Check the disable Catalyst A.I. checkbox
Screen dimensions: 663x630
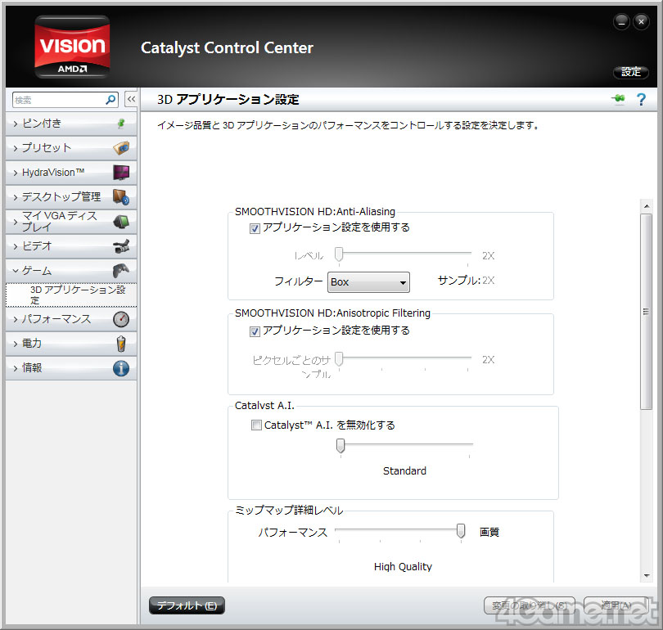[x=256, y=425]
